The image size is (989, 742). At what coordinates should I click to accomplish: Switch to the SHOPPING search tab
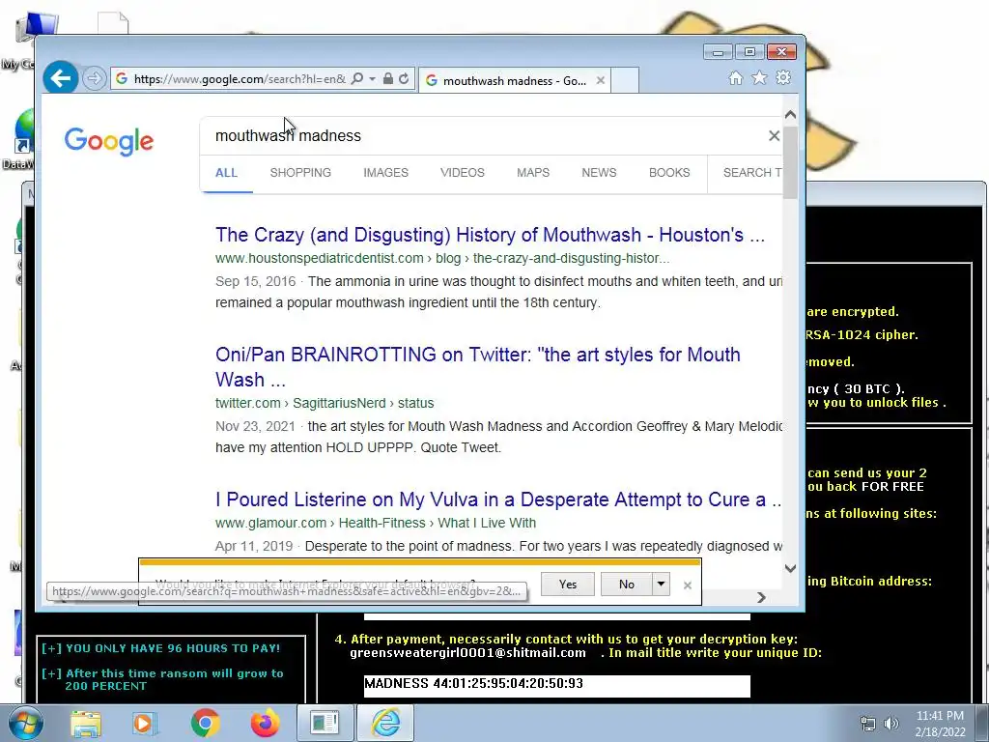click(300, 173)
